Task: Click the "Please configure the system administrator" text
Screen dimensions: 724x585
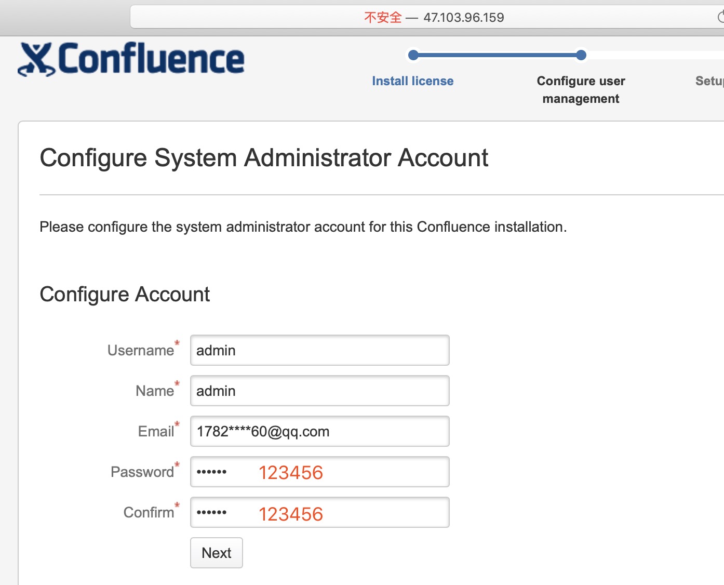Action: 303,227
